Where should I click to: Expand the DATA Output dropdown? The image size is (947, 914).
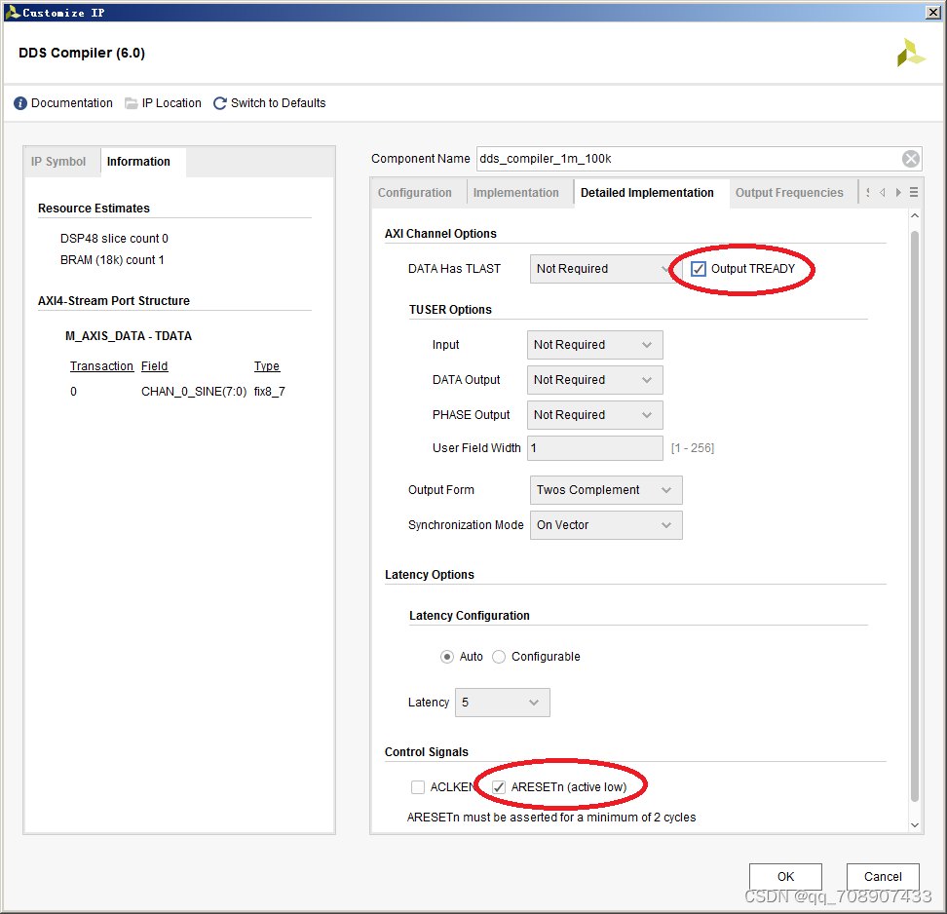coord(595,380)
